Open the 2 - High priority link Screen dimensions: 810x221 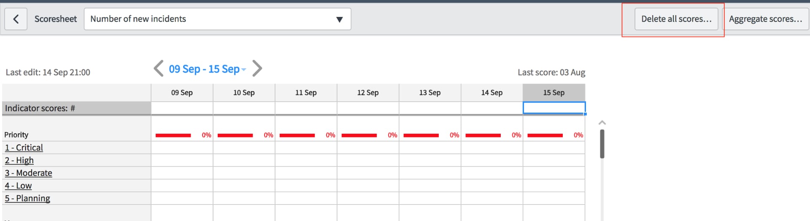tap(19, 160)
